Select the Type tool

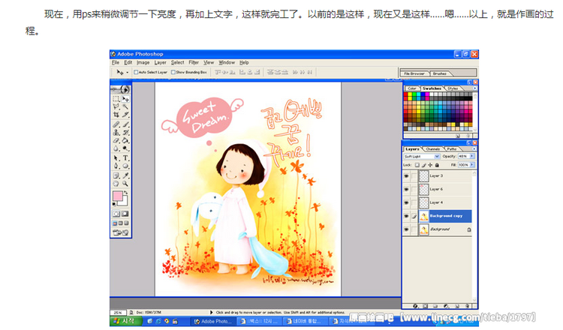point(125,158)
